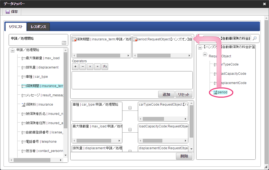Screen dimensions: 269x170
Task: Click the form icon in 申請/処理開始 box
Action: tap(64, 43)
